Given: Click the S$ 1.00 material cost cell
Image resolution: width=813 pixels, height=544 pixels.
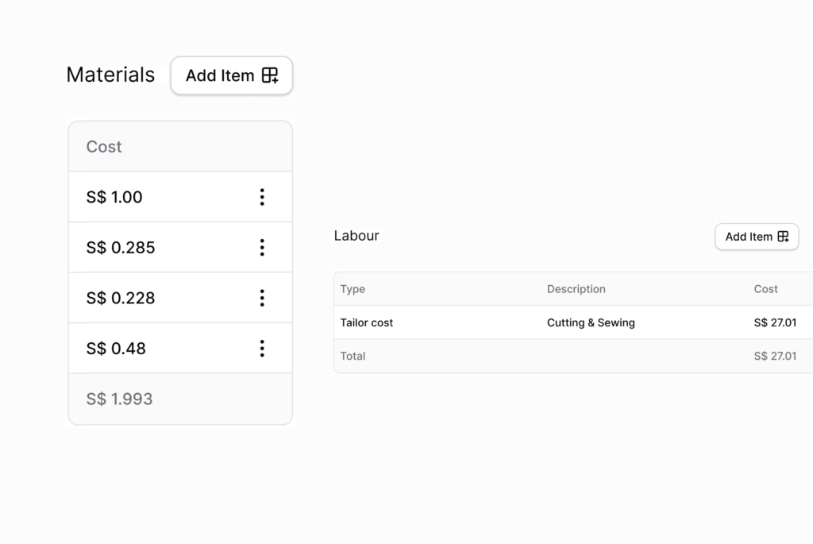Looking at the screenshot, I should point(114,197).
